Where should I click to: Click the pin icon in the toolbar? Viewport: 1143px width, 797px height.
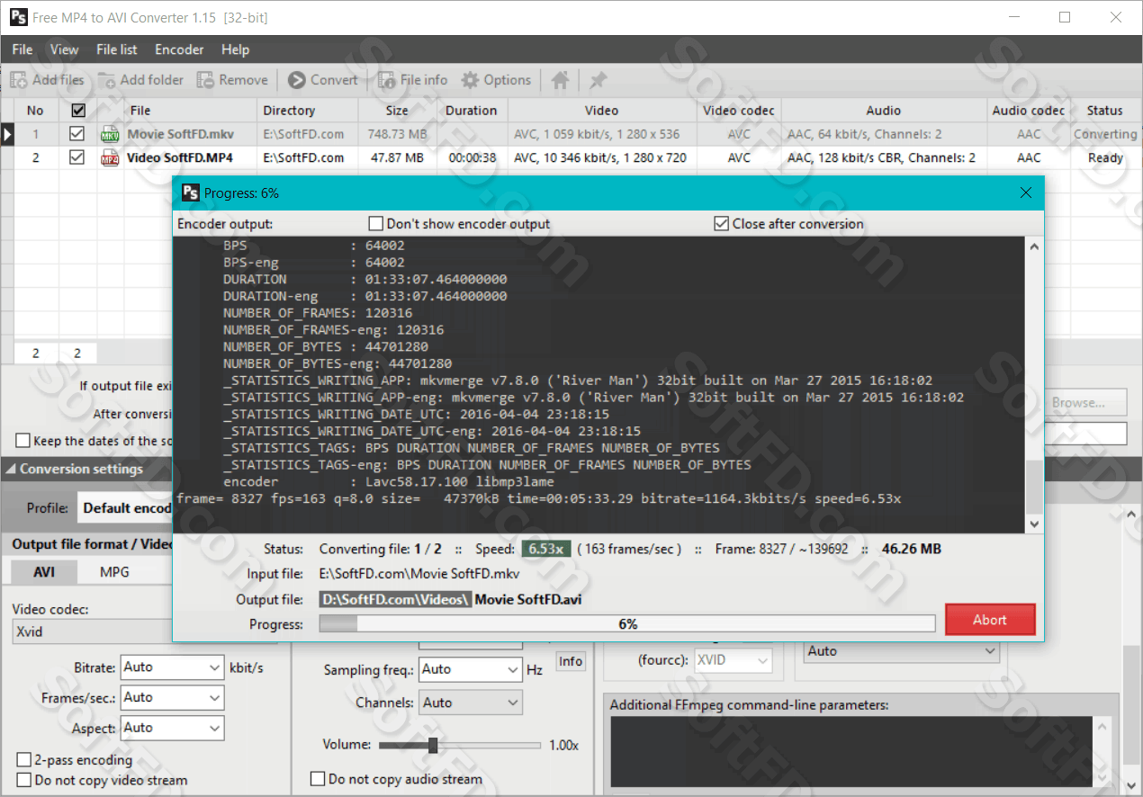point(598,80)
